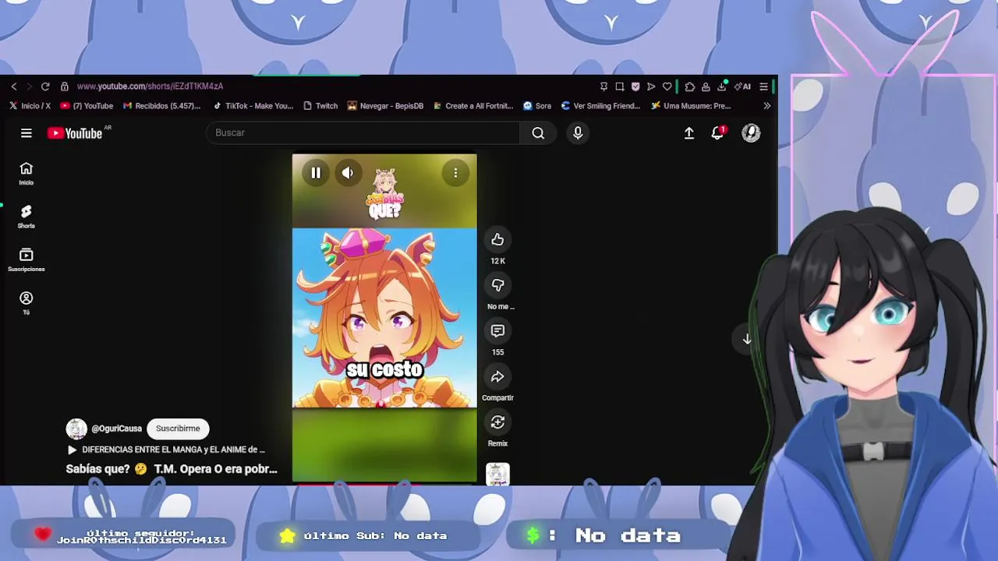This screenshot has height=561, width=998.
Task: Open the @OguriCausa channel link
Action: 116,429
